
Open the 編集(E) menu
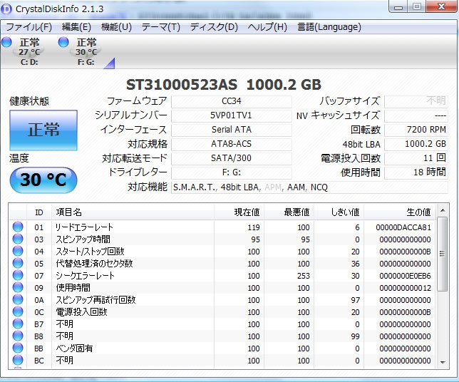pos(76,27)
